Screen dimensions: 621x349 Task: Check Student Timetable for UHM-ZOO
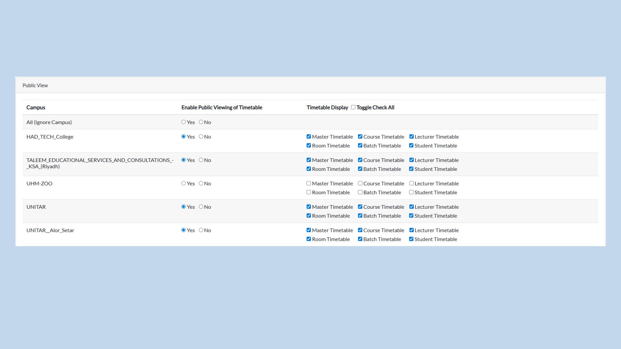click(411, 192)
